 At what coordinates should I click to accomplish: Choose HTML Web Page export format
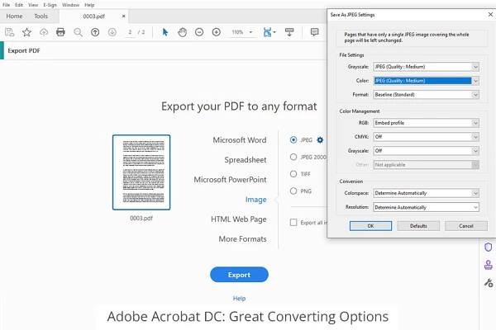[x=239, y=219]
